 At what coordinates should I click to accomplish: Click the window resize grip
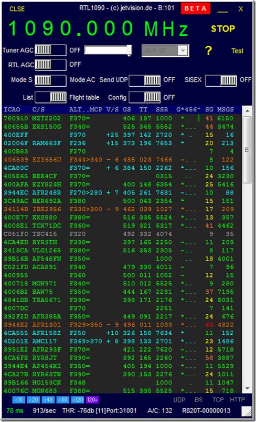click(x=247, y=411)
